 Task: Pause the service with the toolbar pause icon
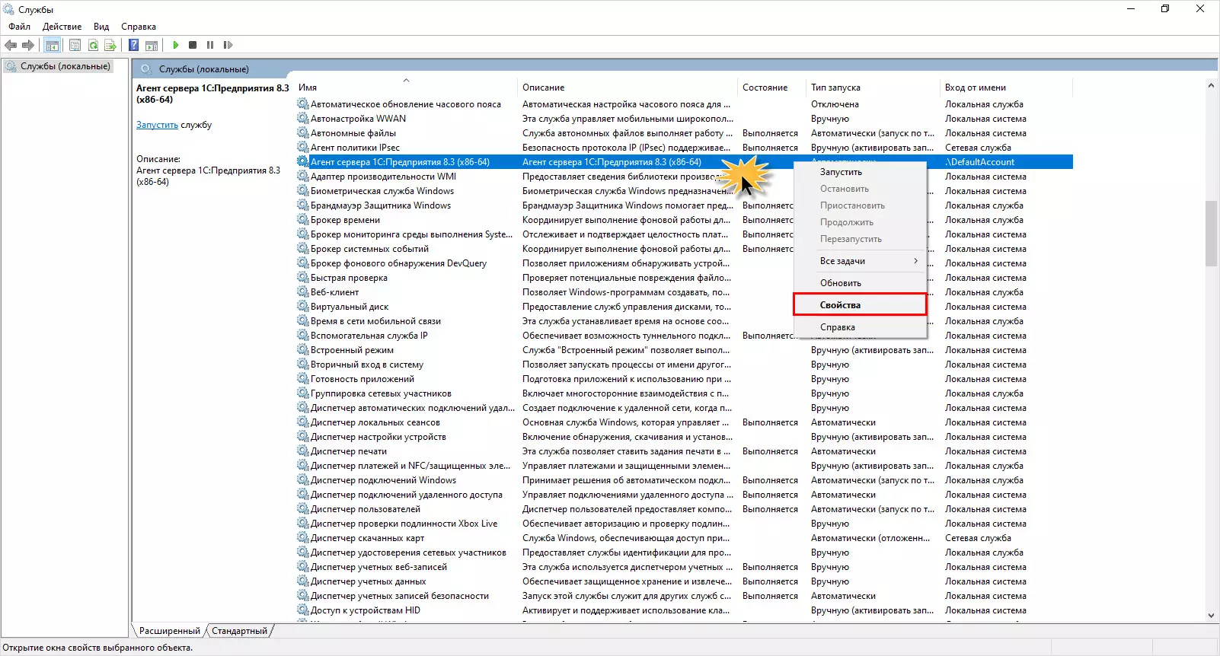coord(210,45)
